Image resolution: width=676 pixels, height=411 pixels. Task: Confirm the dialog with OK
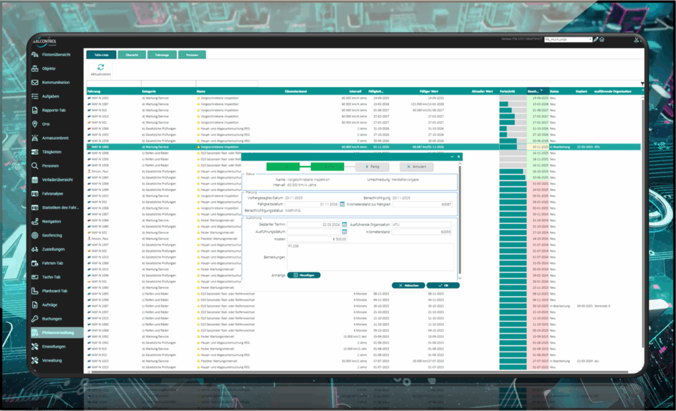[x=443, y=285]
